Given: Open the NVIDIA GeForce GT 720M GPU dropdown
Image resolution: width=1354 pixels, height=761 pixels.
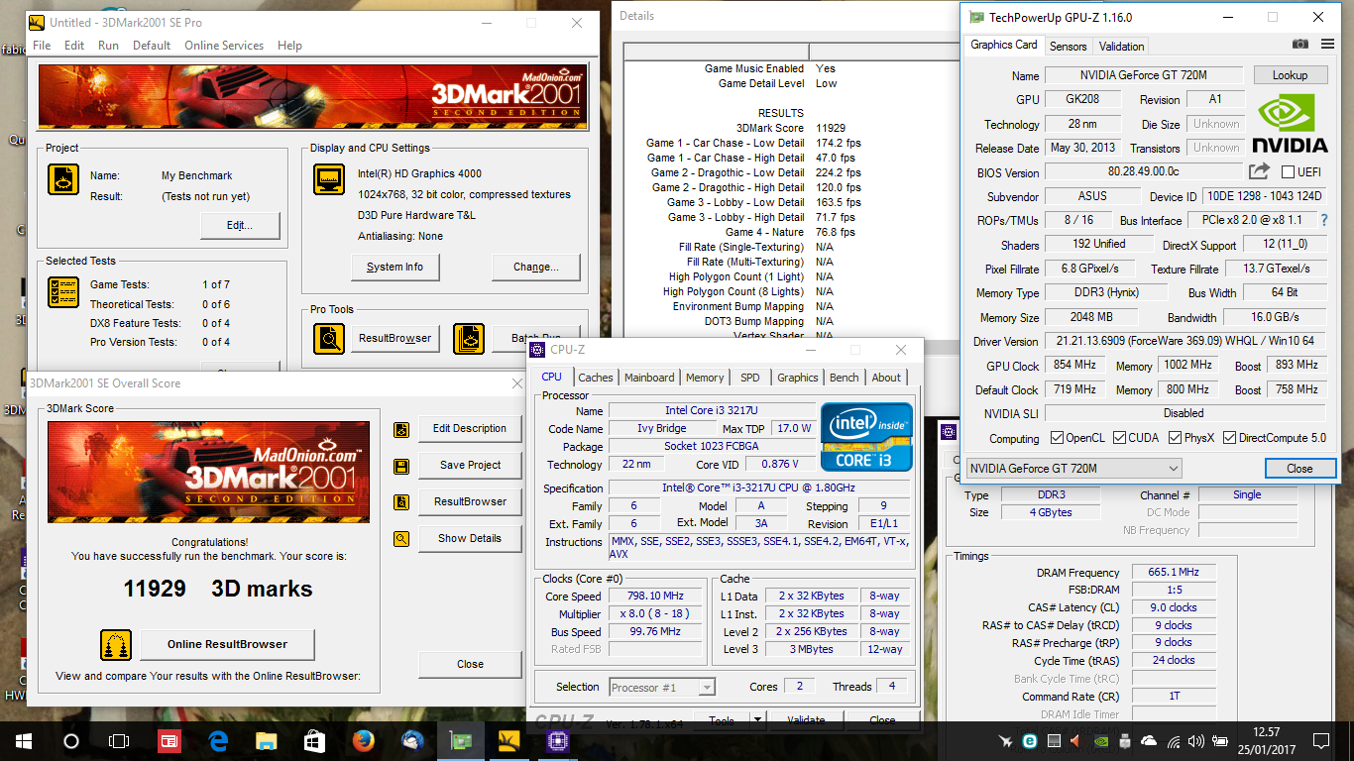Looking at the screenshot, I should coord(1074,468).
